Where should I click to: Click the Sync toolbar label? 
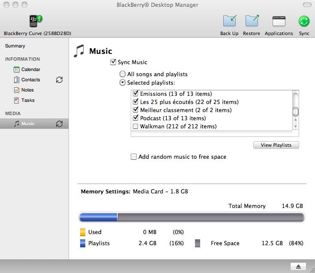coord(304,33)
